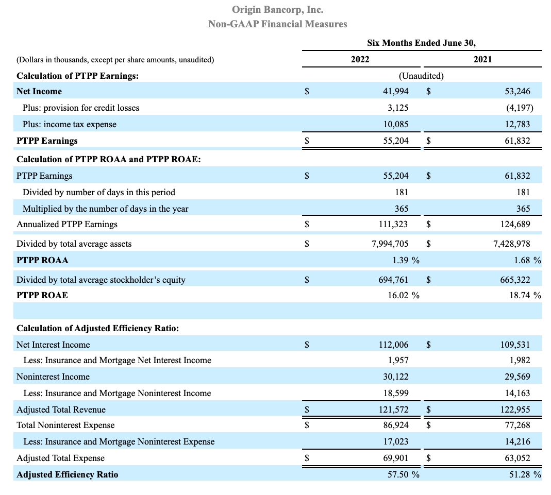Select the PTPP ROAA value 1.68 %
Screen dimensions: 551x495
click(527, 261)
